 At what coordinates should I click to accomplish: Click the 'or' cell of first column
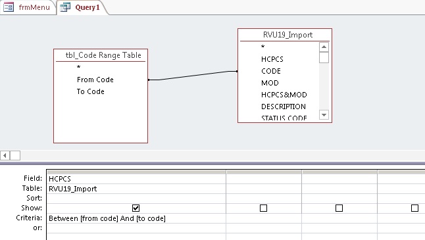(136, 228)
